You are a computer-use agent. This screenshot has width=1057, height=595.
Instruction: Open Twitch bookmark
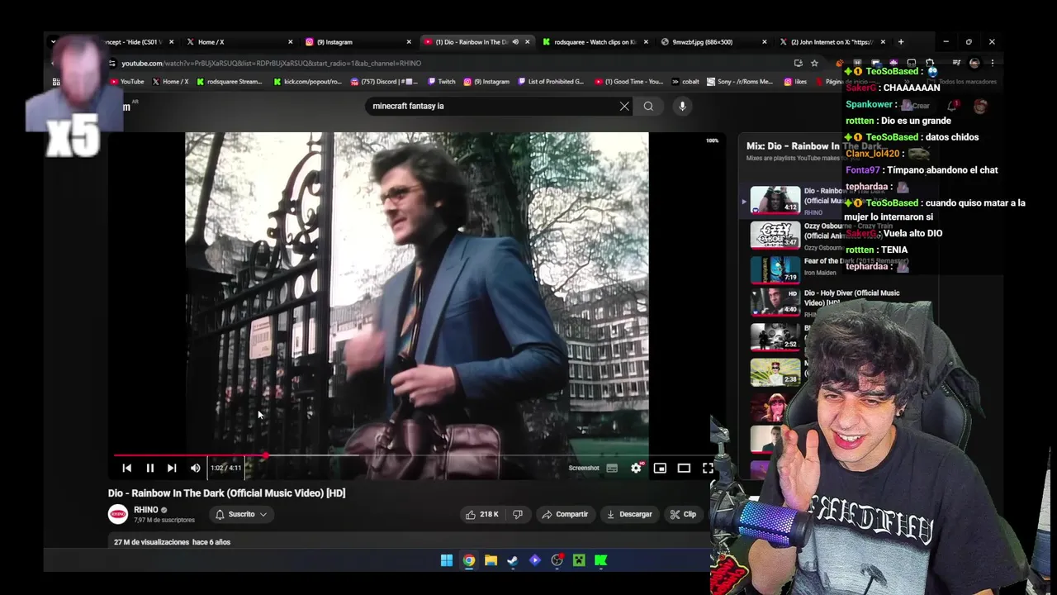click(x=441, y=82)
